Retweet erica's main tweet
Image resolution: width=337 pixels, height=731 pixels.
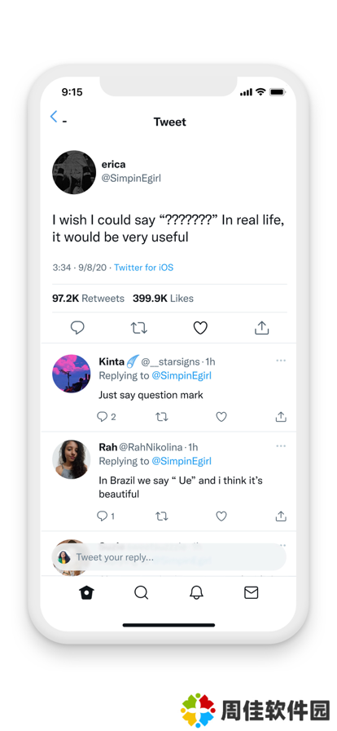click(x=138, y=328)
